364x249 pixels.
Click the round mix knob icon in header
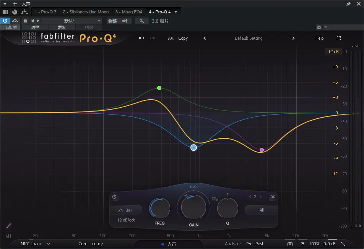pos(15,12)
